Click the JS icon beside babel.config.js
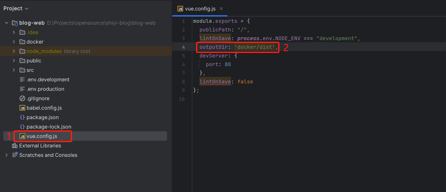 (22, 108)
